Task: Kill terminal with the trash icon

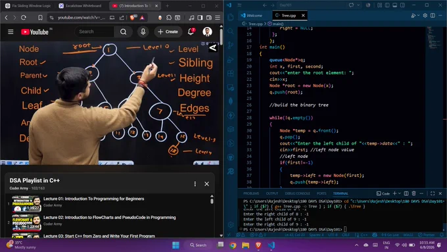Action: point(413,193)
